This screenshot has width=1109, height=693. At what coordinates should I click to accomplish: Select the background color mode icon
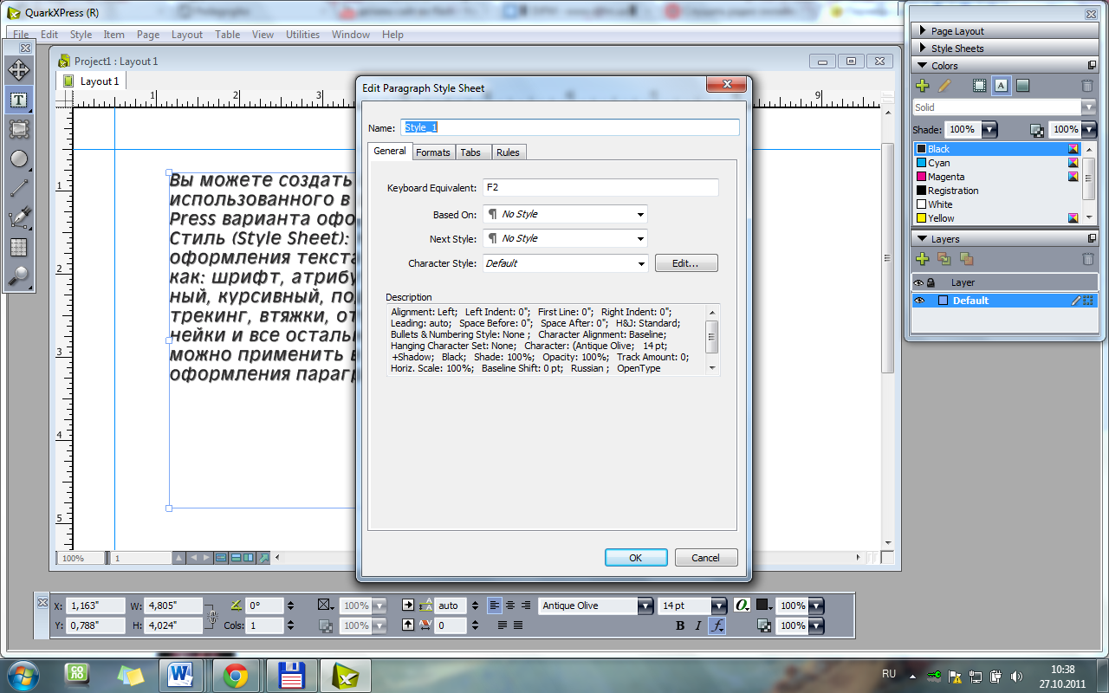1023,86
